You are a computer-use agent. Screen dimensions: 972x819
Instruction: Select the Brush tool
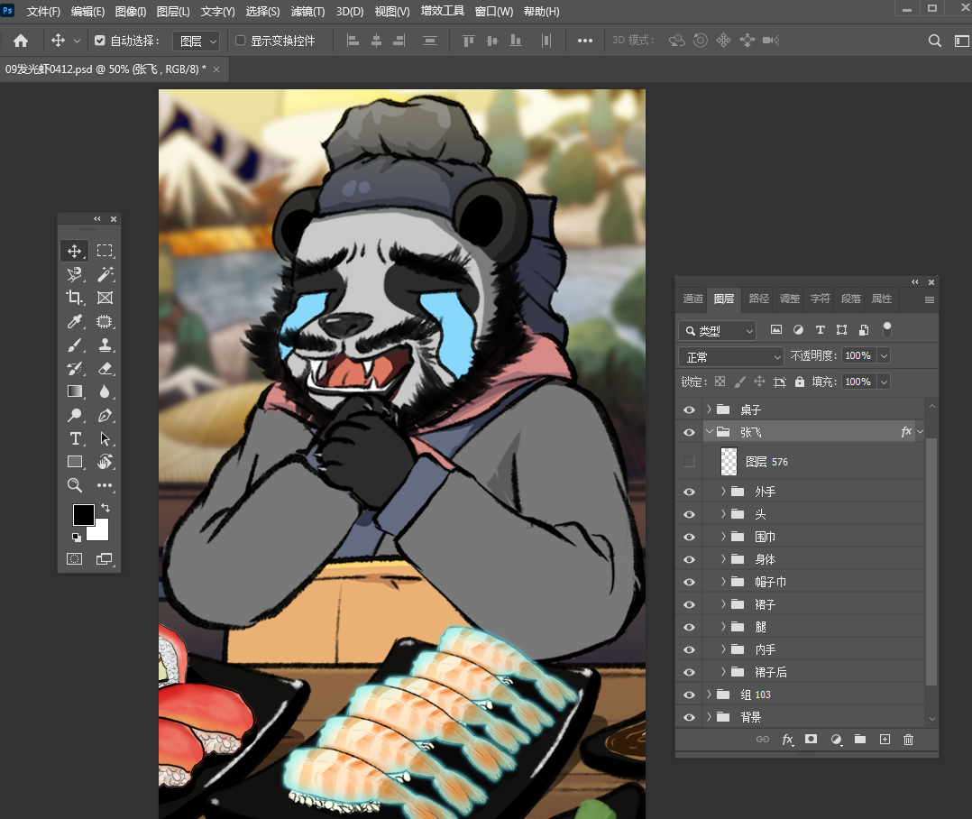[x=74, y=345]
